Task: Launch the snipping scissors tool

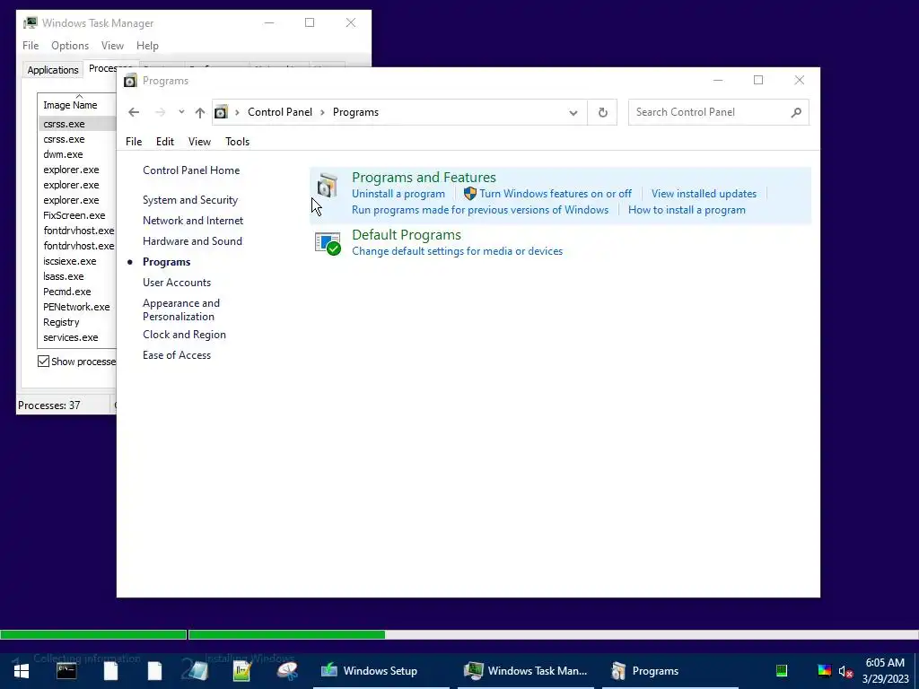Action: click(x=286, y=671)
